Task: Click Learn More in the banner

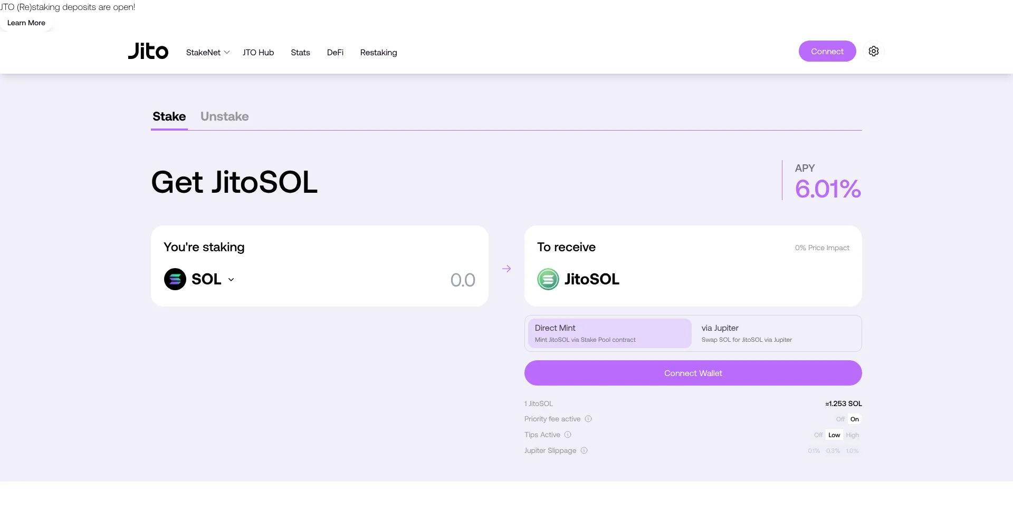Action: [x=26, y=23]
